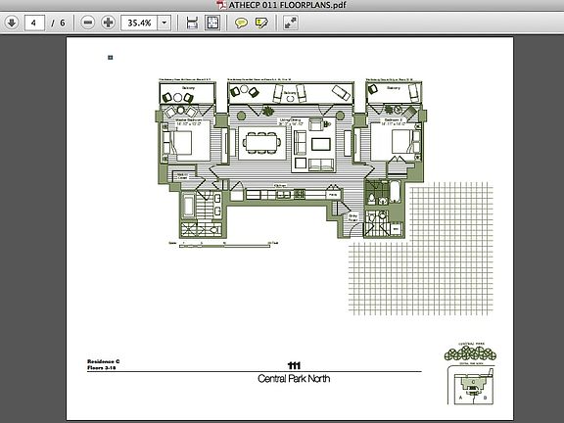Click the small square marker on the page
The height and width of the screenshot is (423, 564).
pyautogui.click(x=111, y=58)
